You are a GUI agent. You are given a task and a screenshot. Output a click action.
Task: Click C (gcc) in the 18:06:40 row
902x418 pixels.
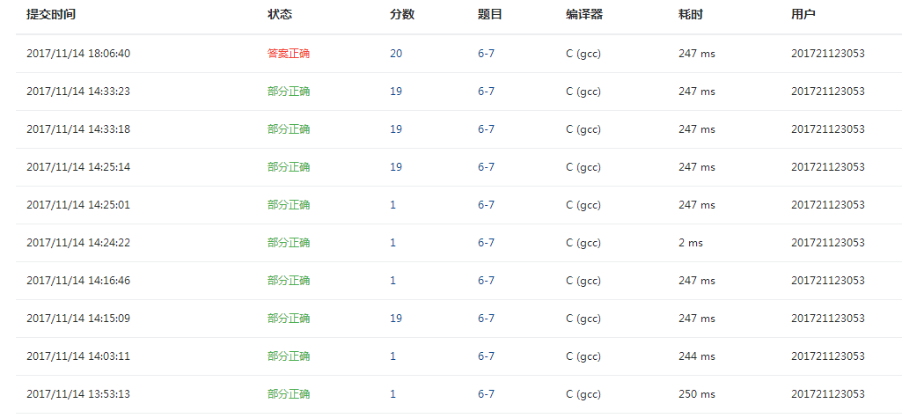tap(583, 54)
